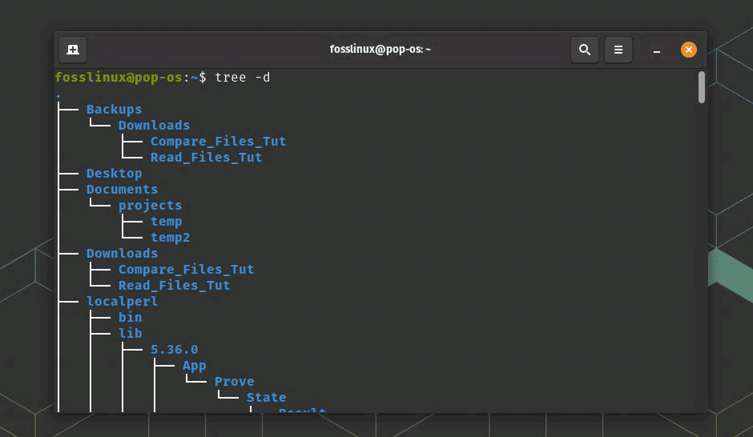Select Downloads under Backups
The height and width of the screenshot is (437, 753).
pyautogui.click(x=154, y=125)
